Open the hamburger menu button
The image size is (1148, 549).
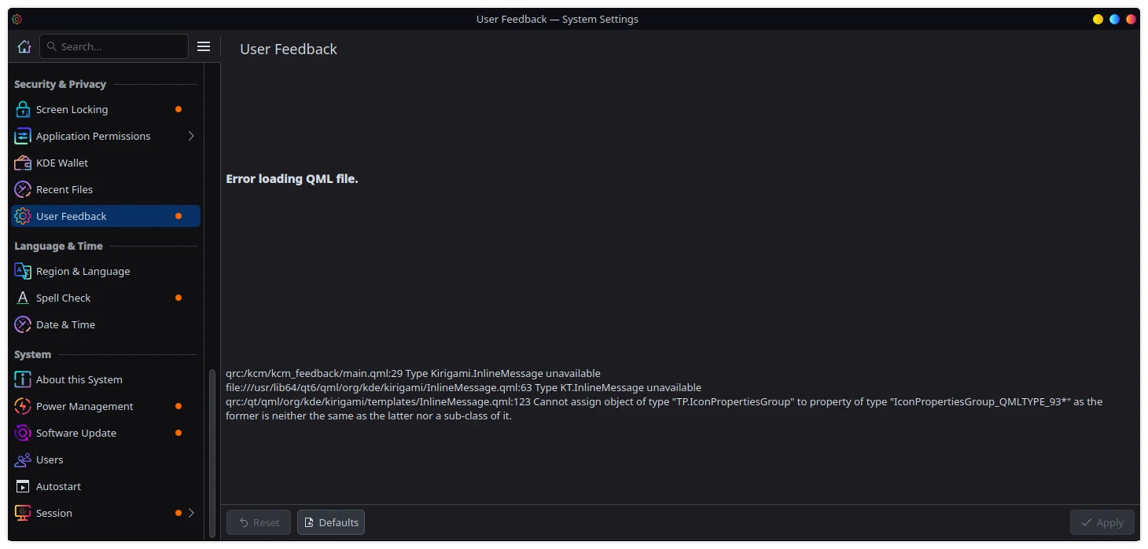[x=204, y=46]
